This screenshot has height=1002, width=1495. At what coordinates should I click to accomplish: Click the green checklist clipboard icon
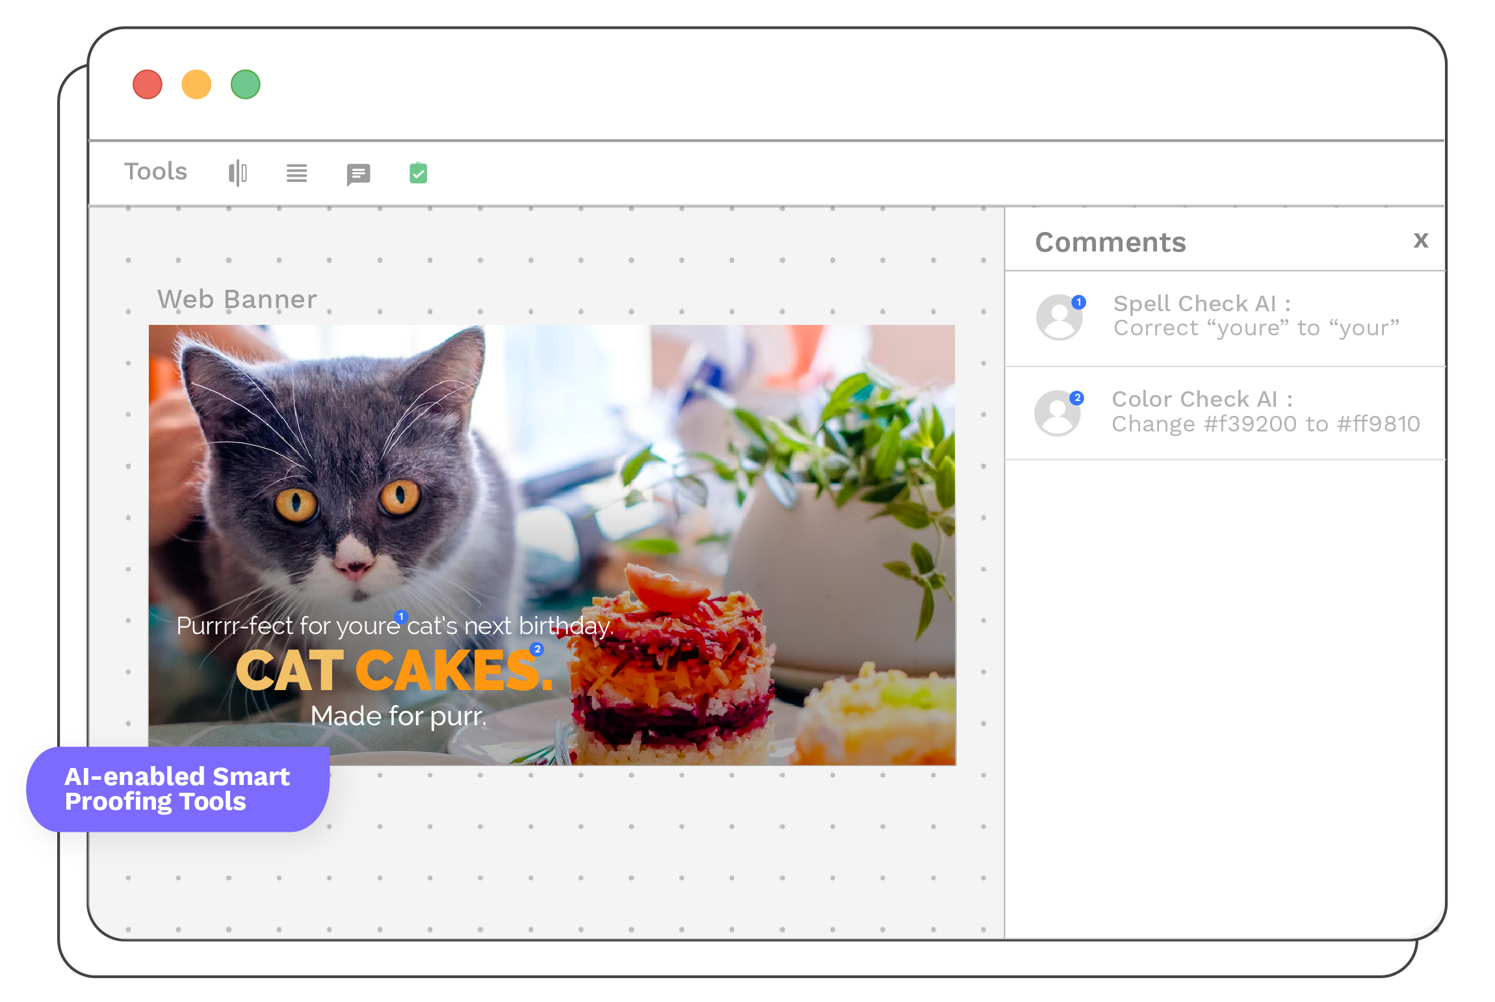[418, 173]
